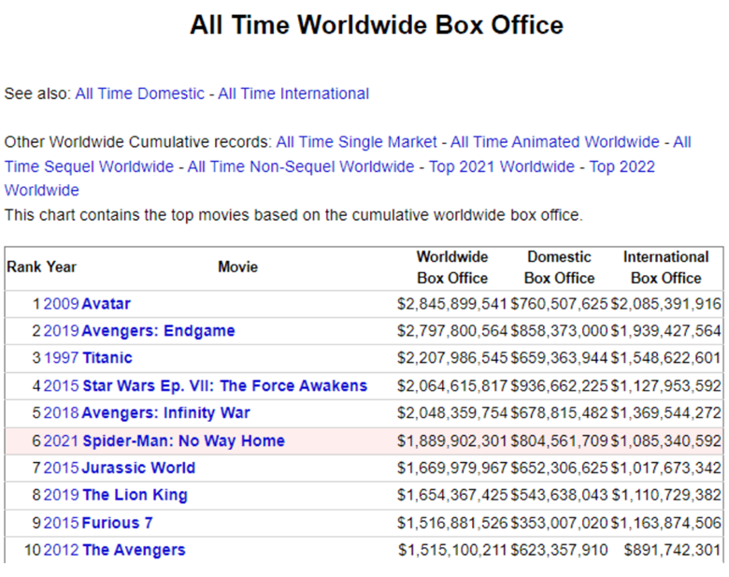Click the Worldwide Box Office column header
The height and width of the screenshot is (577, 729).
452,267
